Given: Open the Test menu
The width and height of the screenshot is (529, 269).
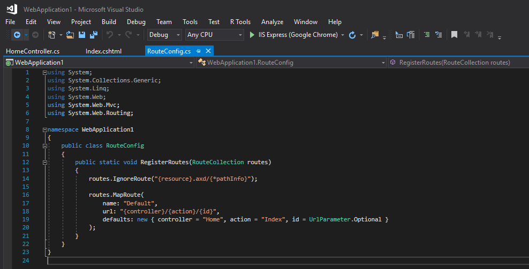Looking at the screenshot, I should click(214, 22).
